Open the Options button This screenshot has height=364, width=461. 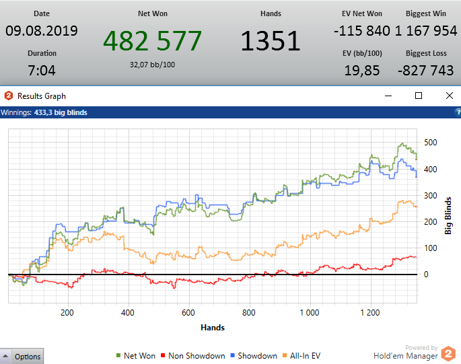pyautogui.click(x=28, y=357)
